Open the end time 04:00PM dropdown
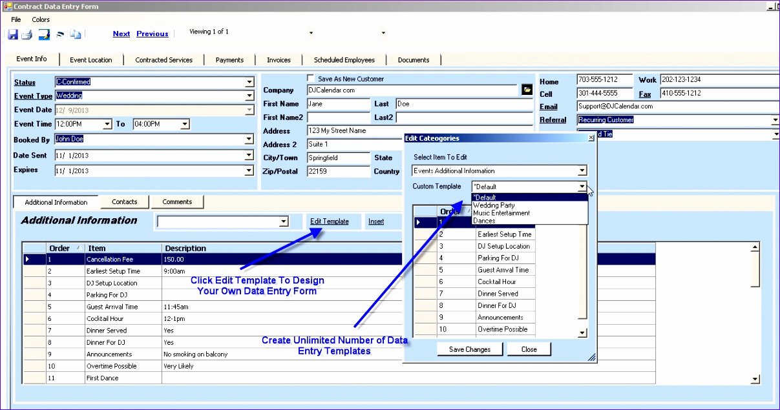The image size is (780, 410). [x=185, y=124]
